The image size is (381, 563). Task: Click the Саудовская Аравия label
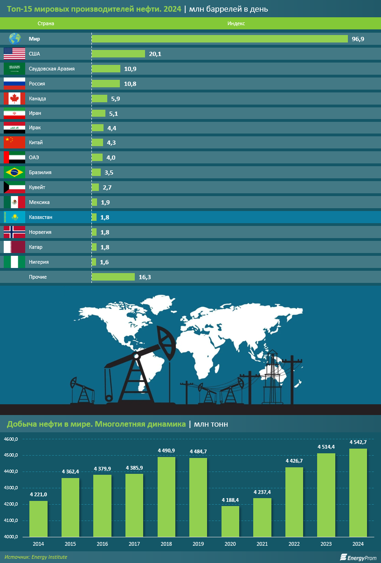[52, 69]
